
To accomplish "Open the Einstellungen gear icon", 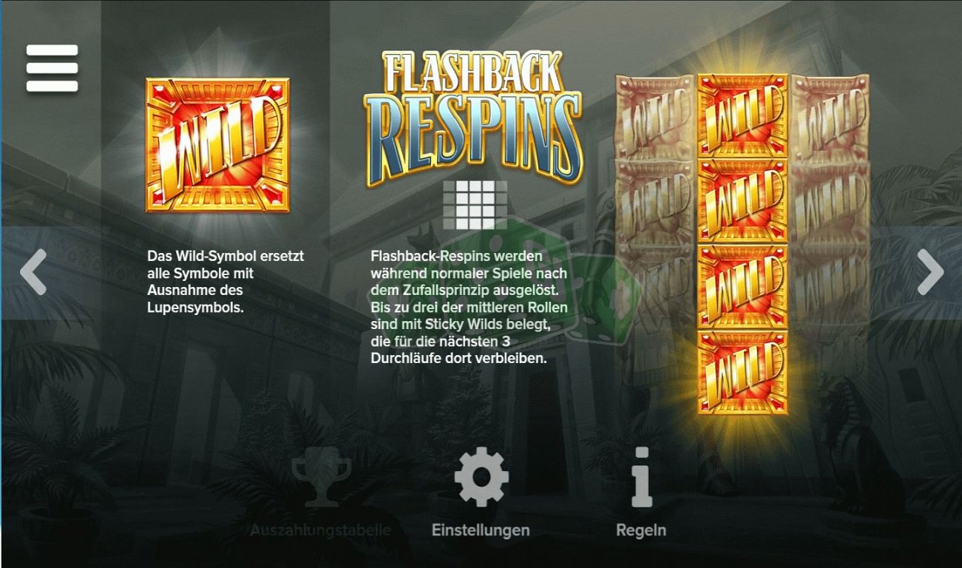I will point(481,477).
